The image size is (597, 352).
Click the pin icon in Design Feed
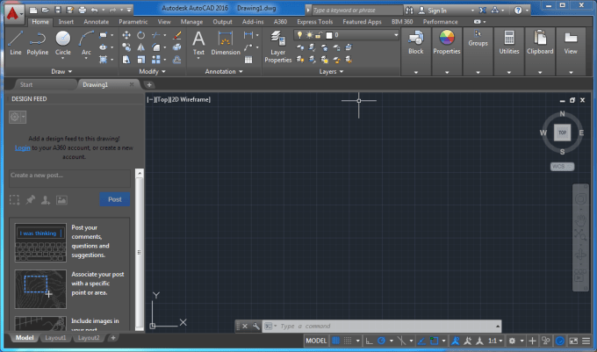31,200
